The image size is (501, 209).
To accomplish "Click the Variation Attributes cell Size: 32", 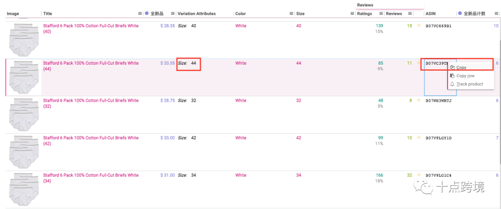I will click(x=187, y=100).
